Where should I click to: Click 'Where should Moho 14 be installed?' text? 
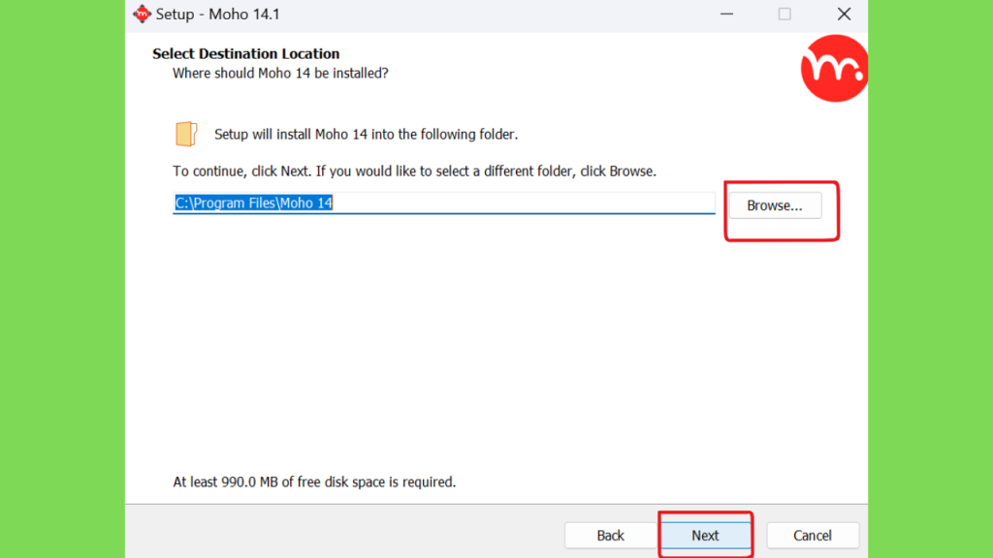point(280,74)
